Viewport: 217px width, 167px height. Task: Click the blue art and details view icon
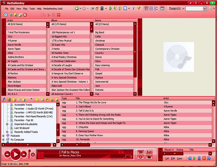tap(125, 8)
